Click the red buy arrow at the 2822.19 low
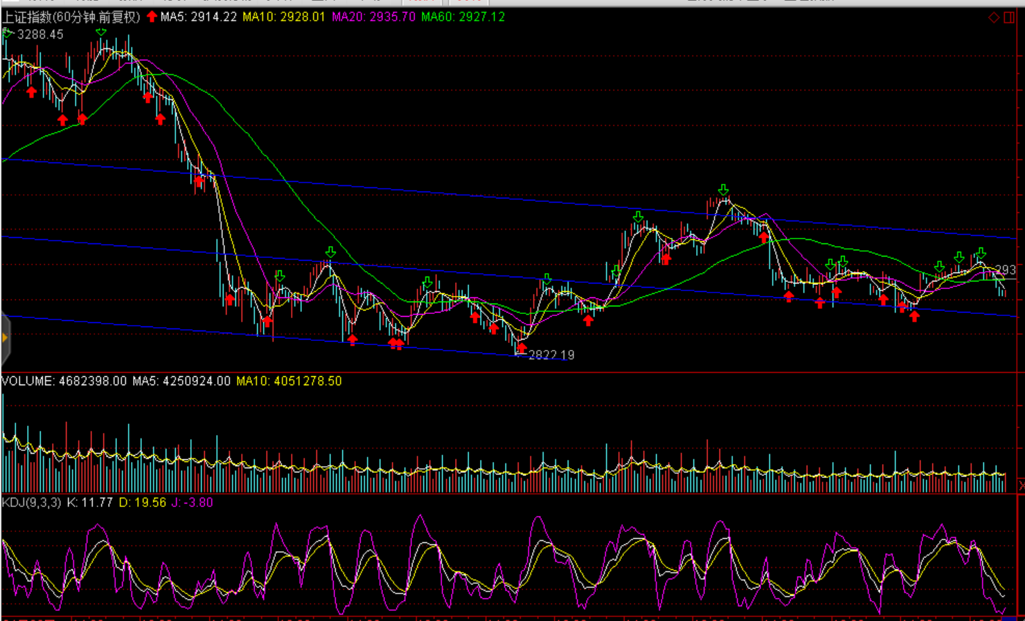 pyautogui.click(x=522, y=348)
